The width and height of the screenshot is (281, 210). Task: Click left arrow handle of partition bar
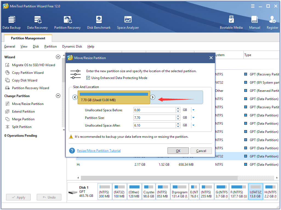tap(75, 97)
